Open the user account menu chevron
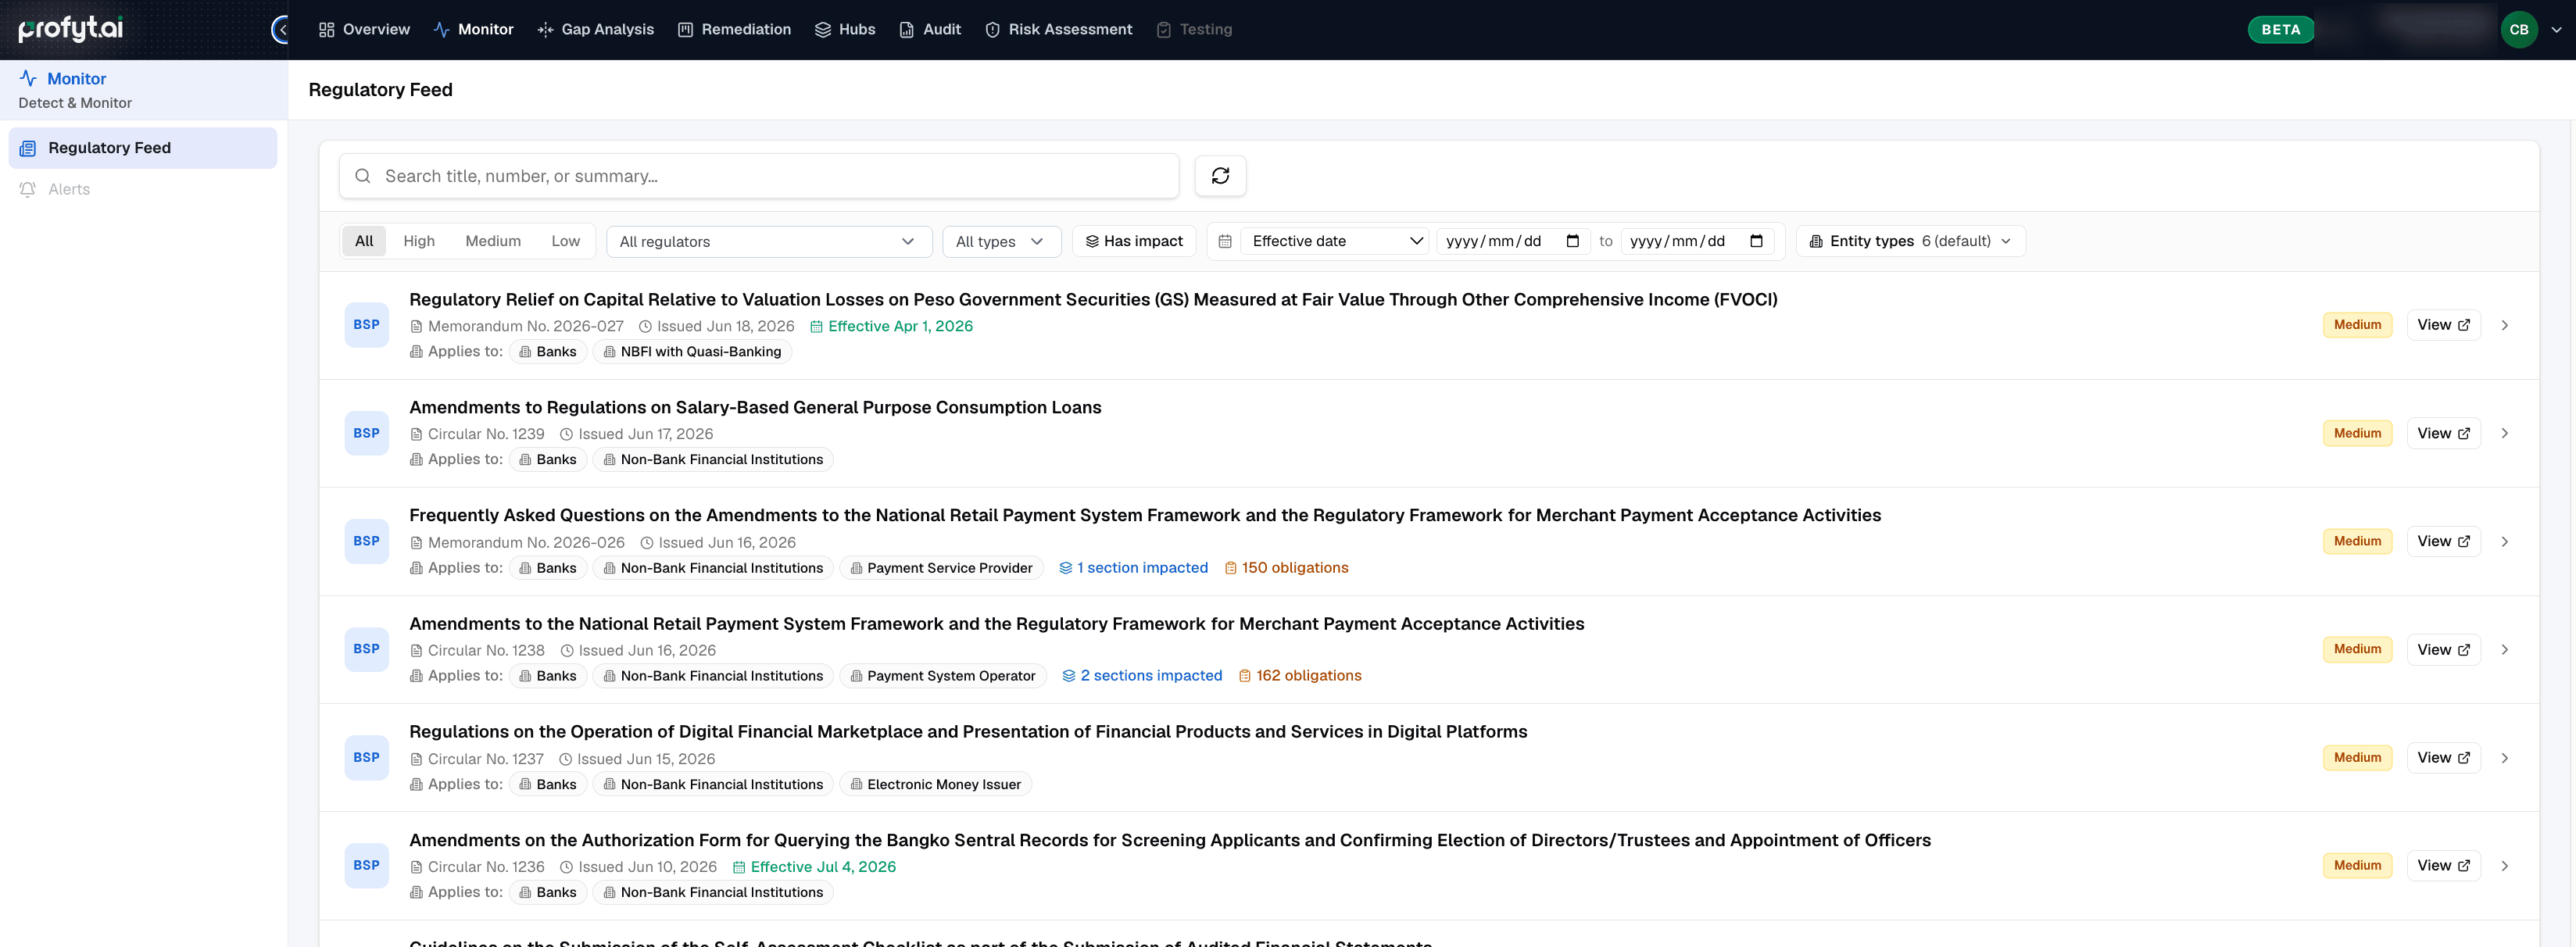This screenshot has width=2576, height=947. [2556, 30]
